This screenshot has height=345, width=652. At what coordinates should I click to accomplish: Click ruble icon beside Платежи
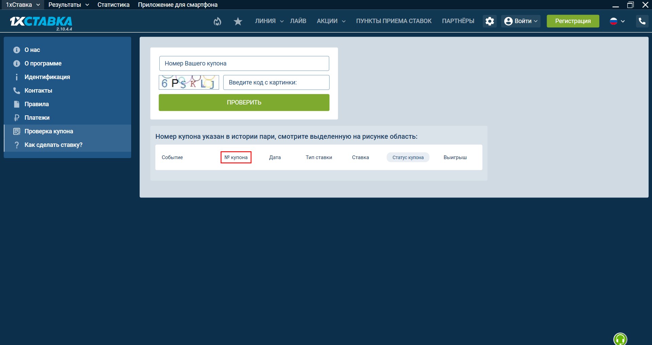point(17,118)
